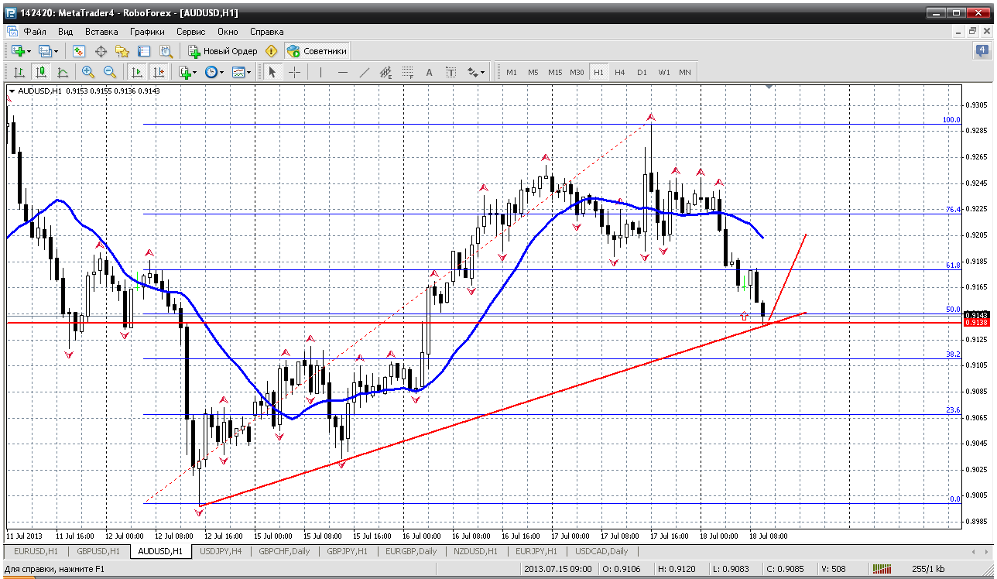This screenshot has height=579, width=997.
Task: Open the Strategy Tester icon
Action: tap(166, 51)
